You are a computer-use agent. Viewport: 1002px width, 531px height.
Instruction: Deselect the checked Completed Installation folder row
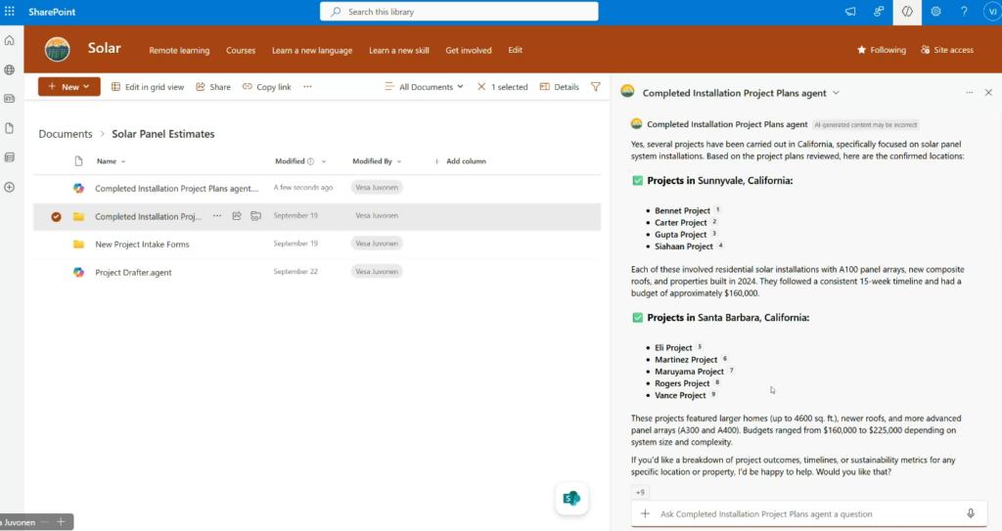(56, 217)
